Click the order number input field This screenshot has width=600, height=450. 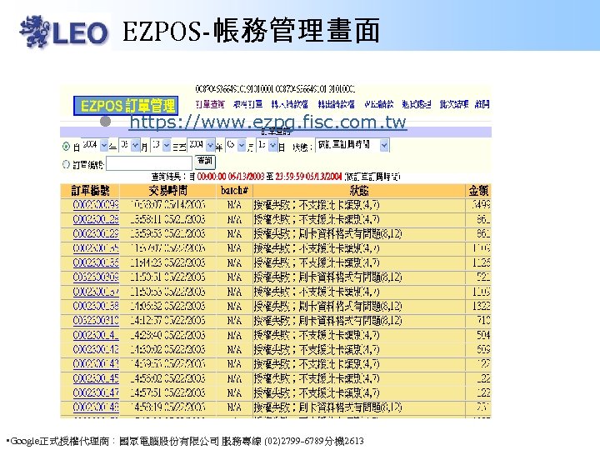pos(149,163)
